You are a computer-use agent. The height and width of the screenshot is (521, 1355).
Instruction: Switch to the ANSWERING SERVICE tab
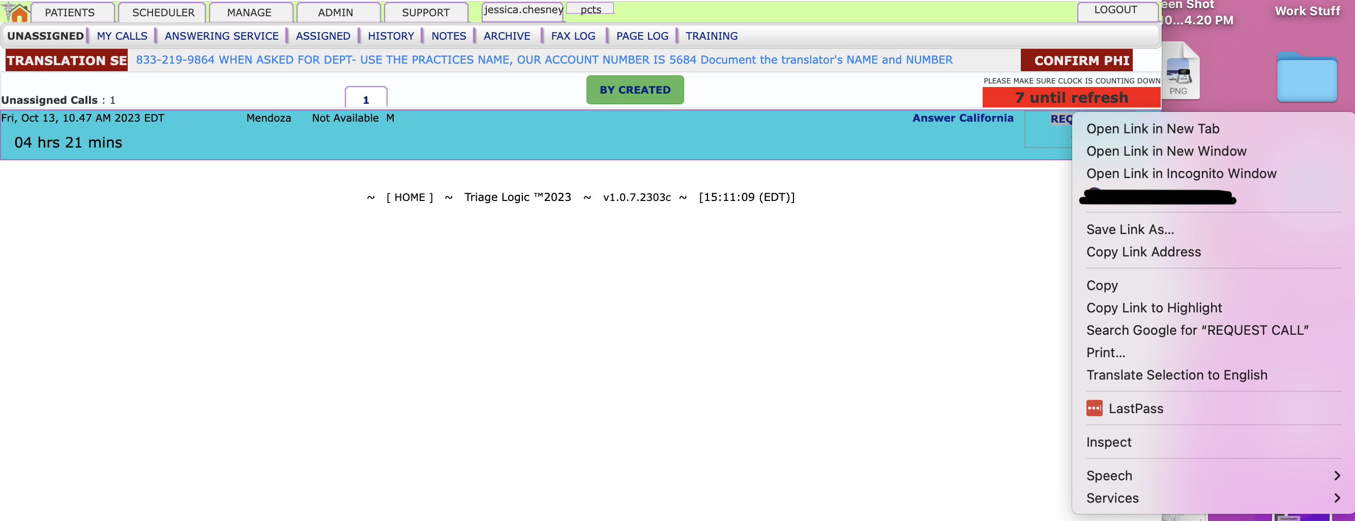point(221,35)
